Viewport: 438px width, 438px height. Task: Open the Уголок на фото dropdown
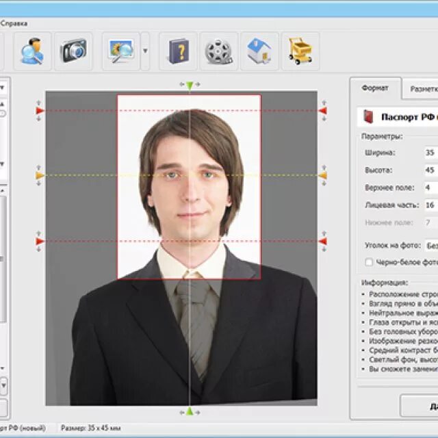tap(431, 246)
